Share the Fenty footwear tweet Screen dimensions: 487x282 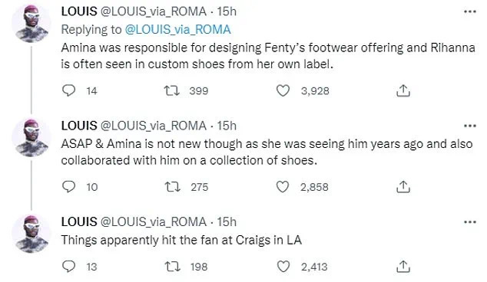(x=403, y=90)
